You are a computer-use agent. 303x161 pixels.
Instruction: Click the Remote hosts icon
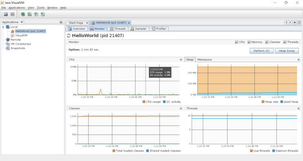coord(8,40)
